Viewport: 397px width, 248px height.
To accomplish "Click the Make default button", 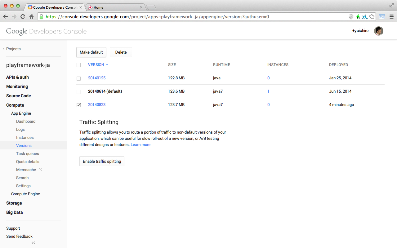I will [x=91, y=52].
